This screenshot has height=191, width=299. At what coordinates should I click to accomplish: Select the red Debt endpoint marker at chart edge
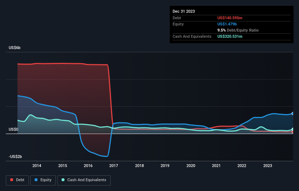293,132
